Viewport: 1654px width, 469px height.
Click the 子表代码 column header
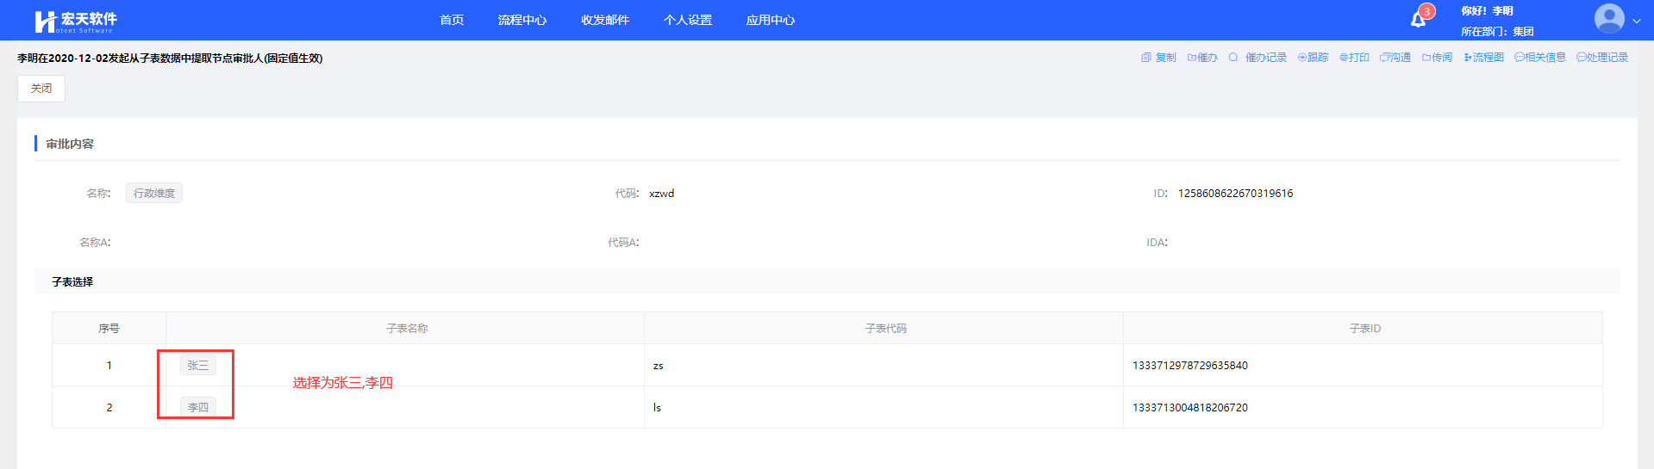coord(885,329)
